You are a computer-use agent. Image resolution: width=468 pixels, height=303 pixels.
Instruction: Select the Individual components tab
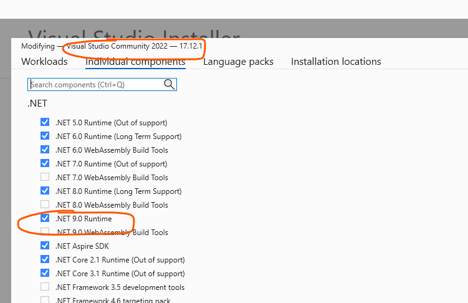click(135, 62)
